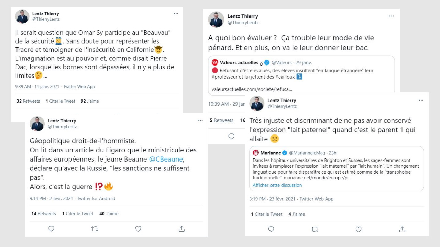Reply to the "lait paternel" tweet
440x247 pixels.
tap(271, 229)
